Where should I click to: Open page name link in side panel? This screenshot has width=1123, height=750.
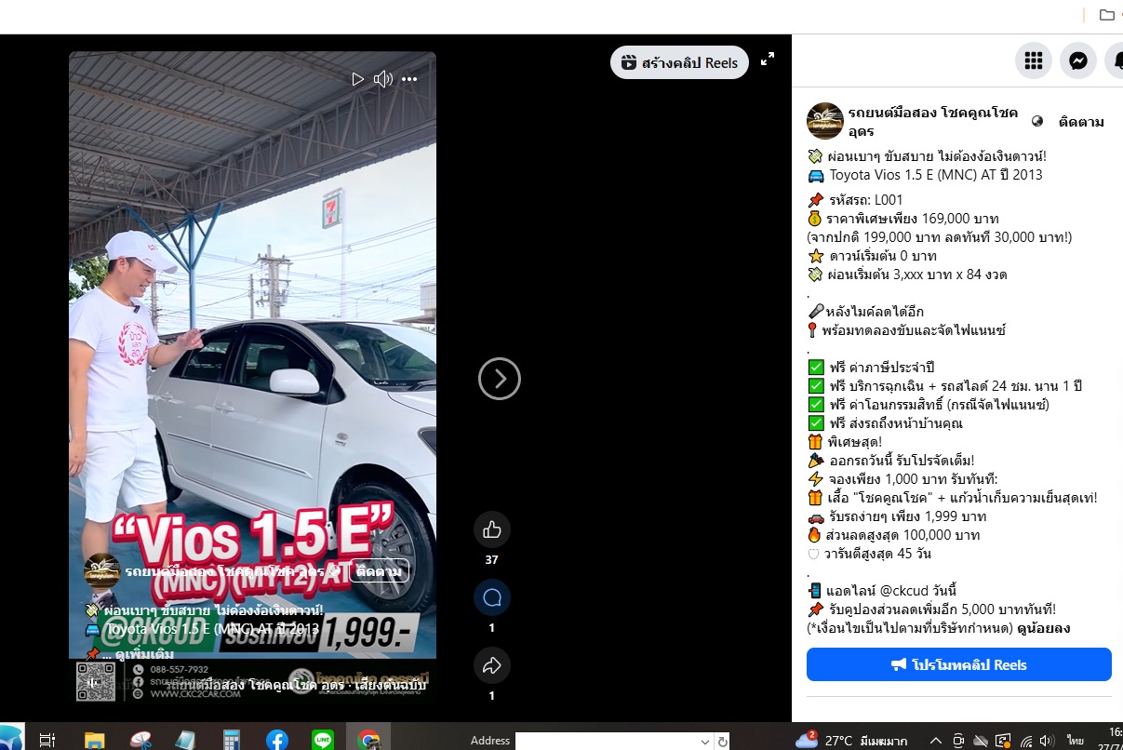[x=932, y=122]
